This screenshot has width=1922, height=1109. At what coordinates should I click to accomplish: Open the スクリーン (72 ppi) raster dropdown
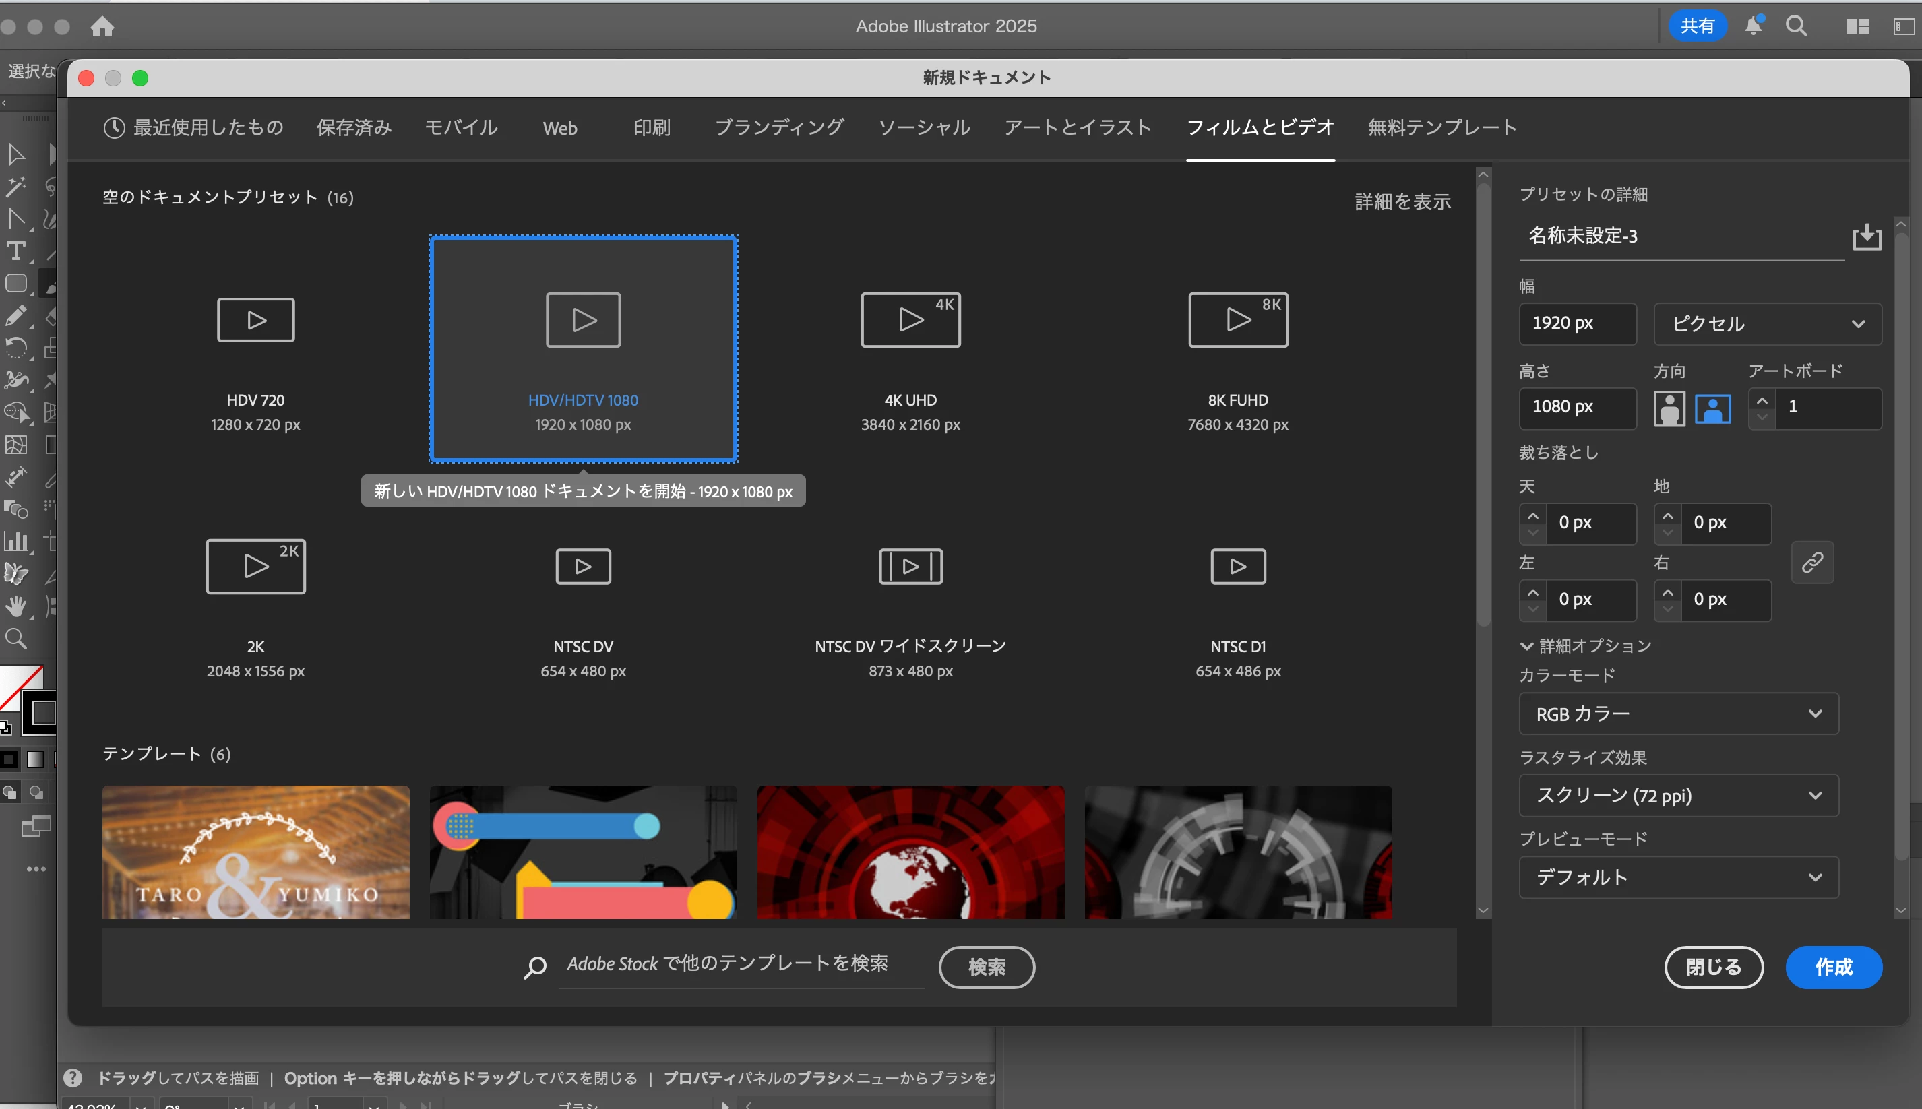pyautogui.click(x=1678, y=796)
